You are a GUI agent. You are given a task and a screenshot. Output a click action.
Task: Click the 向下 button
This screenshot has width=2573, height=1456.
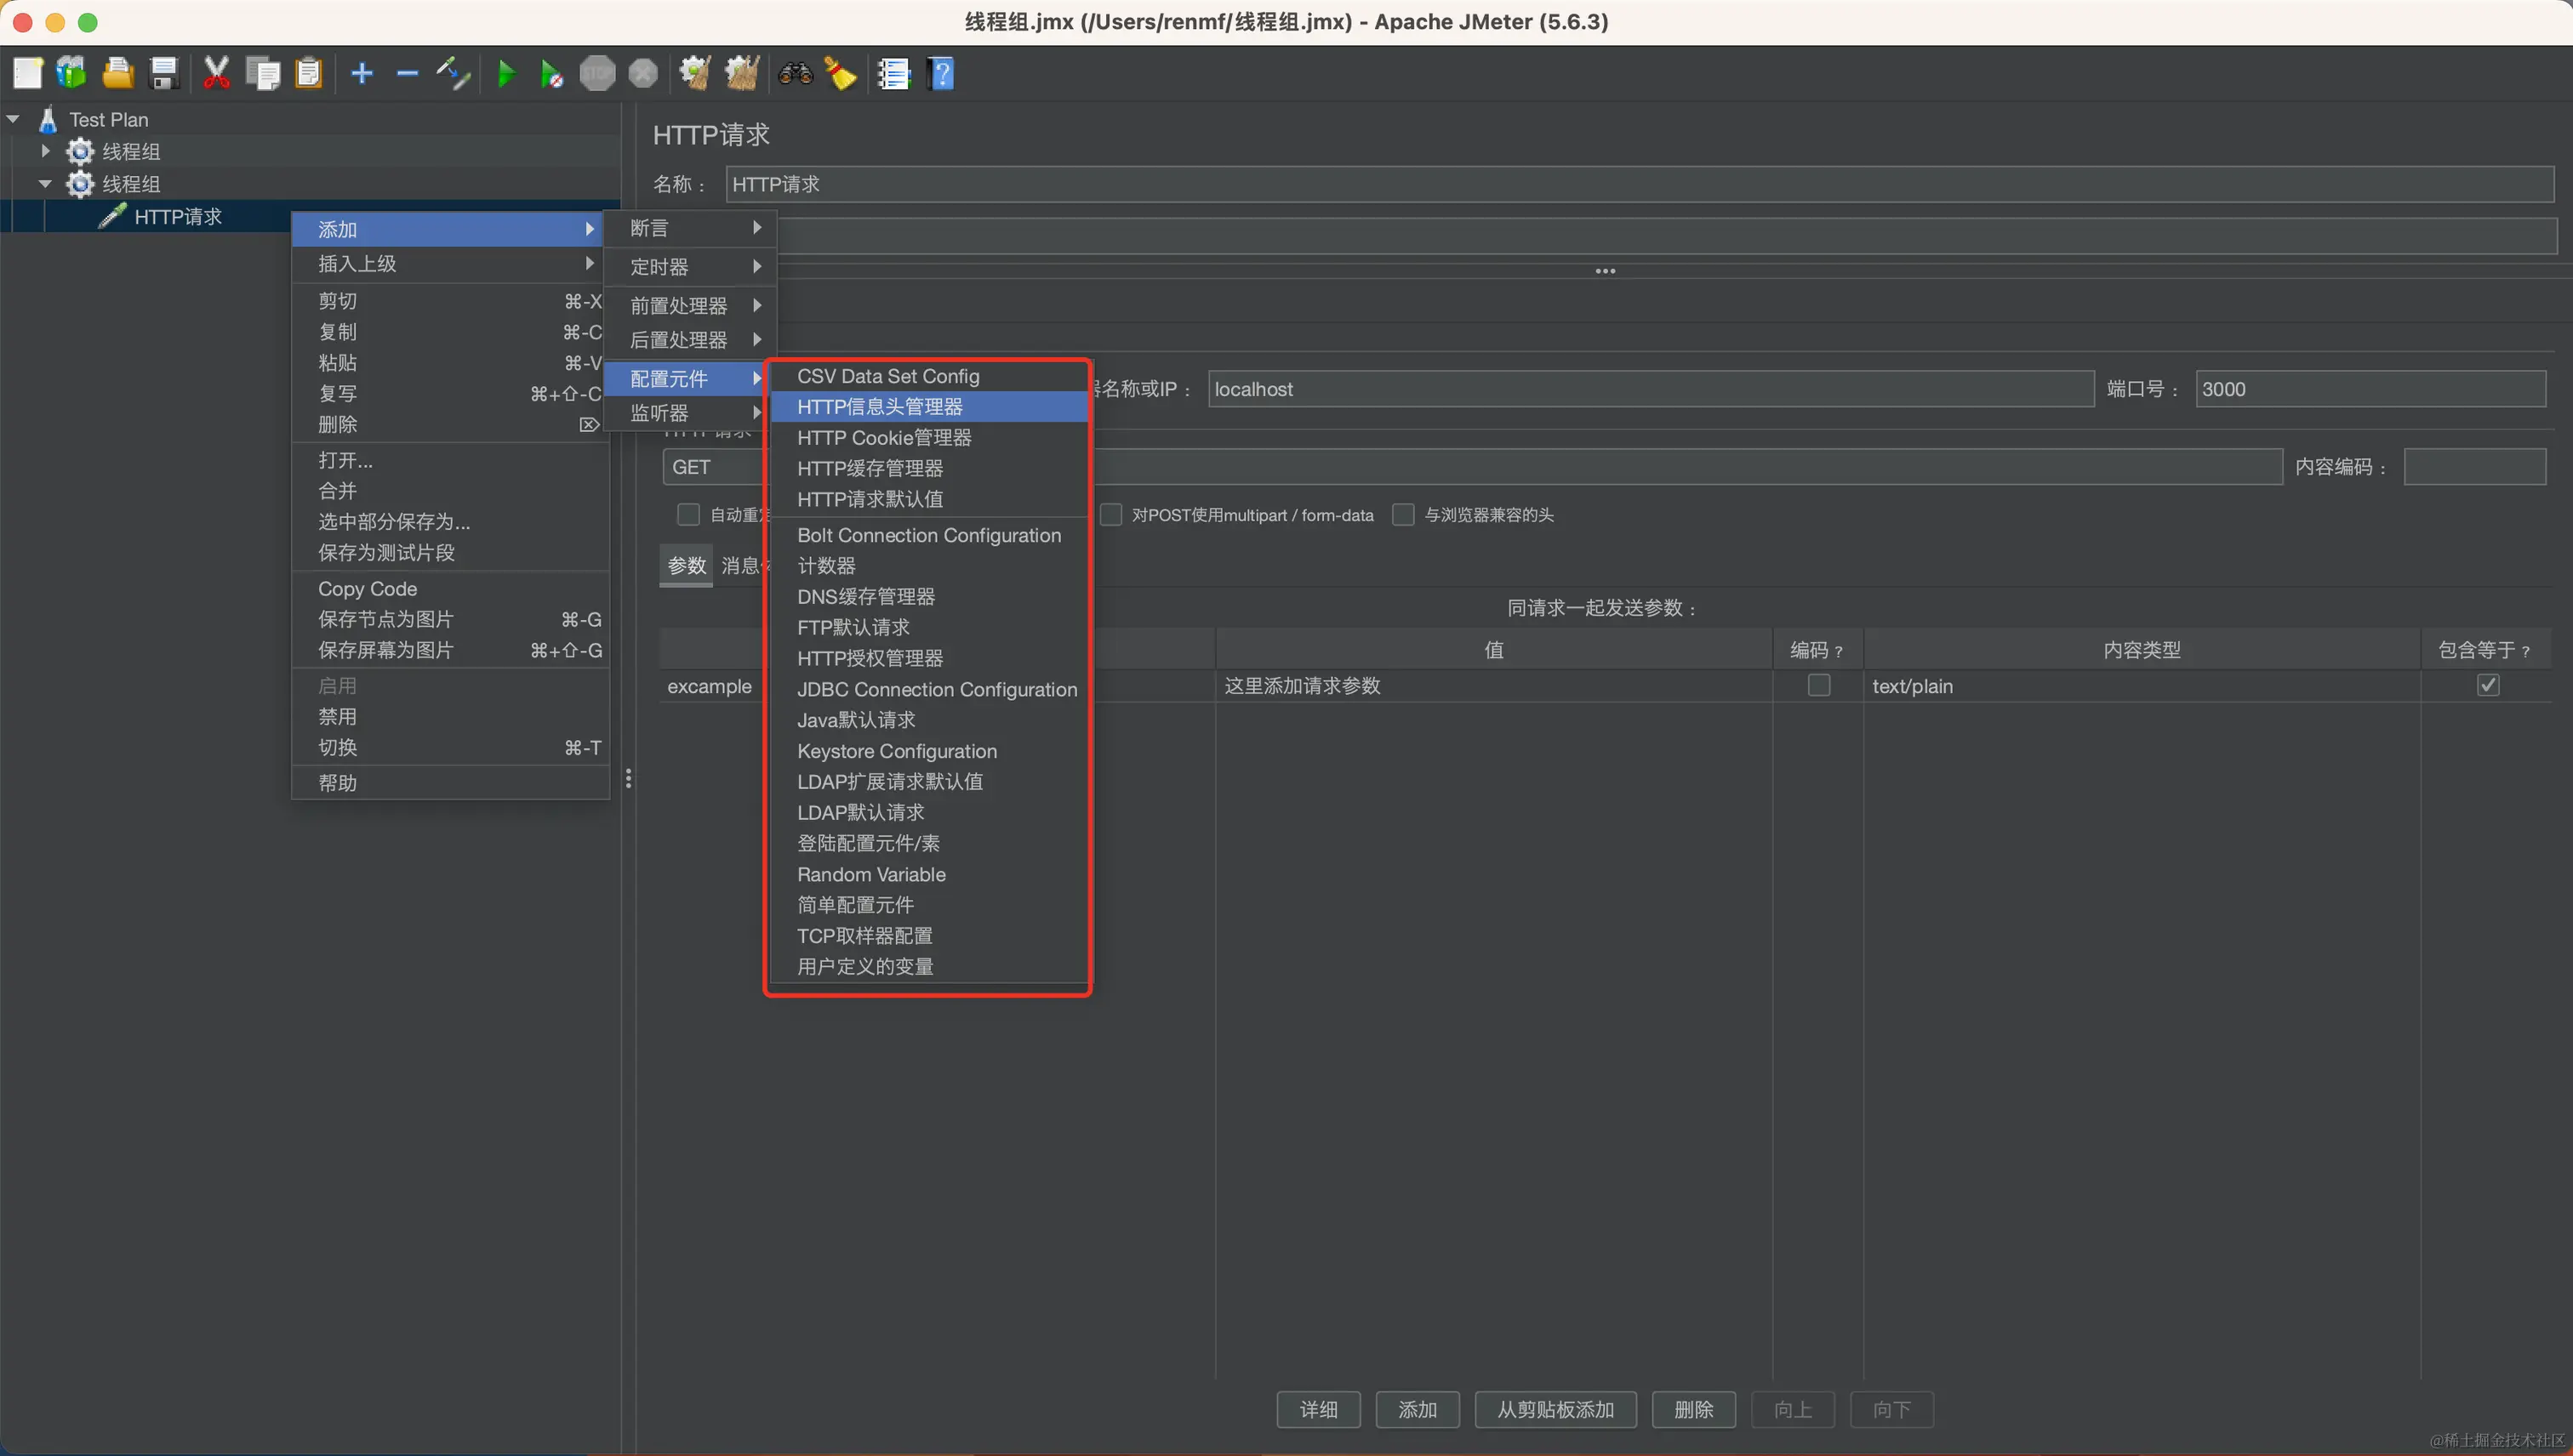[1891, 1409]
